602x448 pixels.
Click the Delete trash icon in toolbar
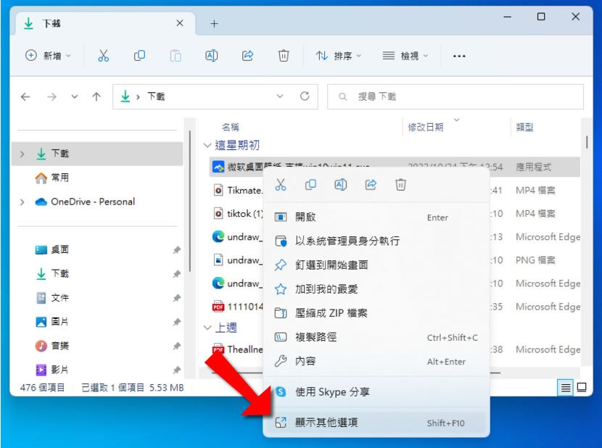[284, 56]
